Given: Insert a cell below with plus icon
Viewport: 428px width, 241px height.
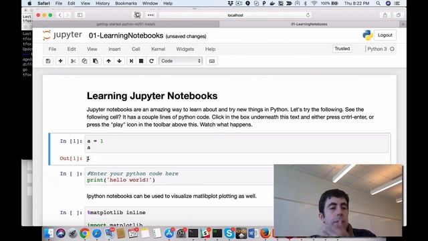Looking at the screenshot, I should tap(61, 61).
